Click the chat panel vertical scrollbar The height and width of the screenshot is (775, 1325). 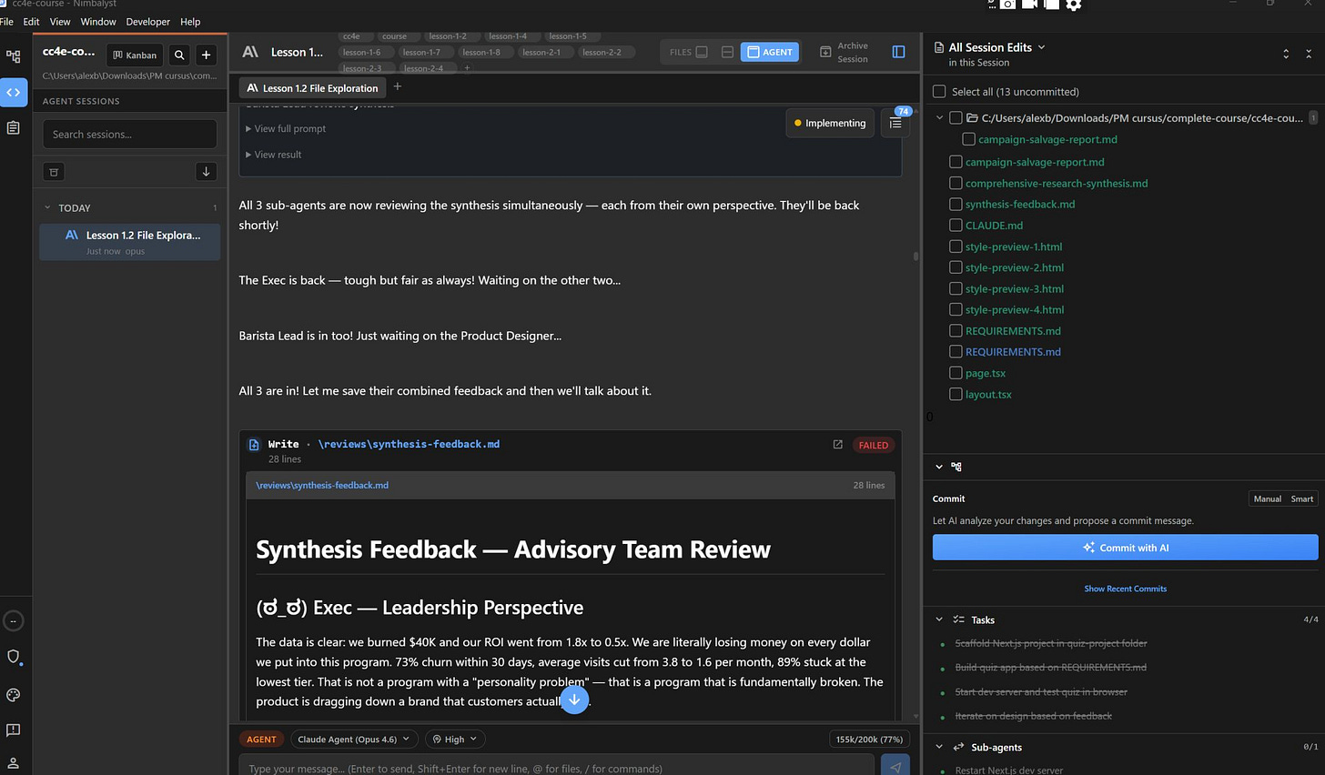click(915, 257)
